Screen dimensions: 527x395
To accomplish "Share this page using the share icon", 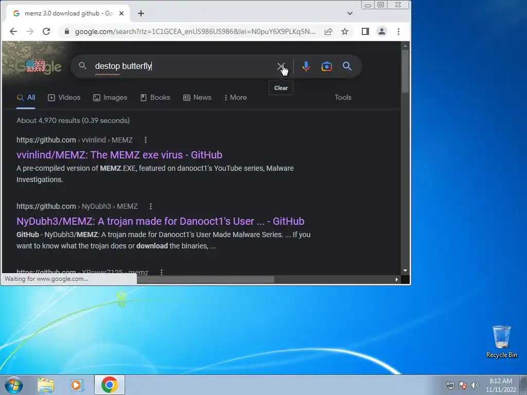I will tap(328, 31).
